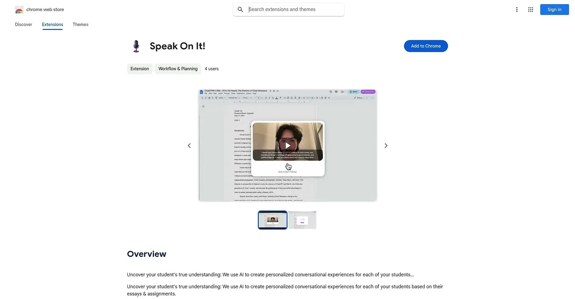Click the Speak On It! microphone icon

[x=136, y=46]
